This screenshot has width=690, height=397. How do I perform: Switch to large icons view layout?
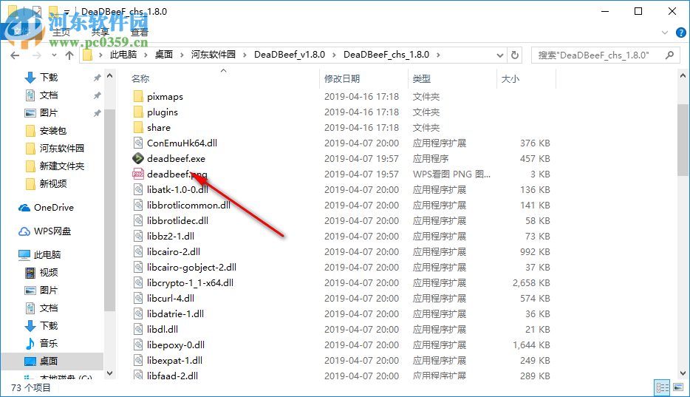click(x=678, y=387)
